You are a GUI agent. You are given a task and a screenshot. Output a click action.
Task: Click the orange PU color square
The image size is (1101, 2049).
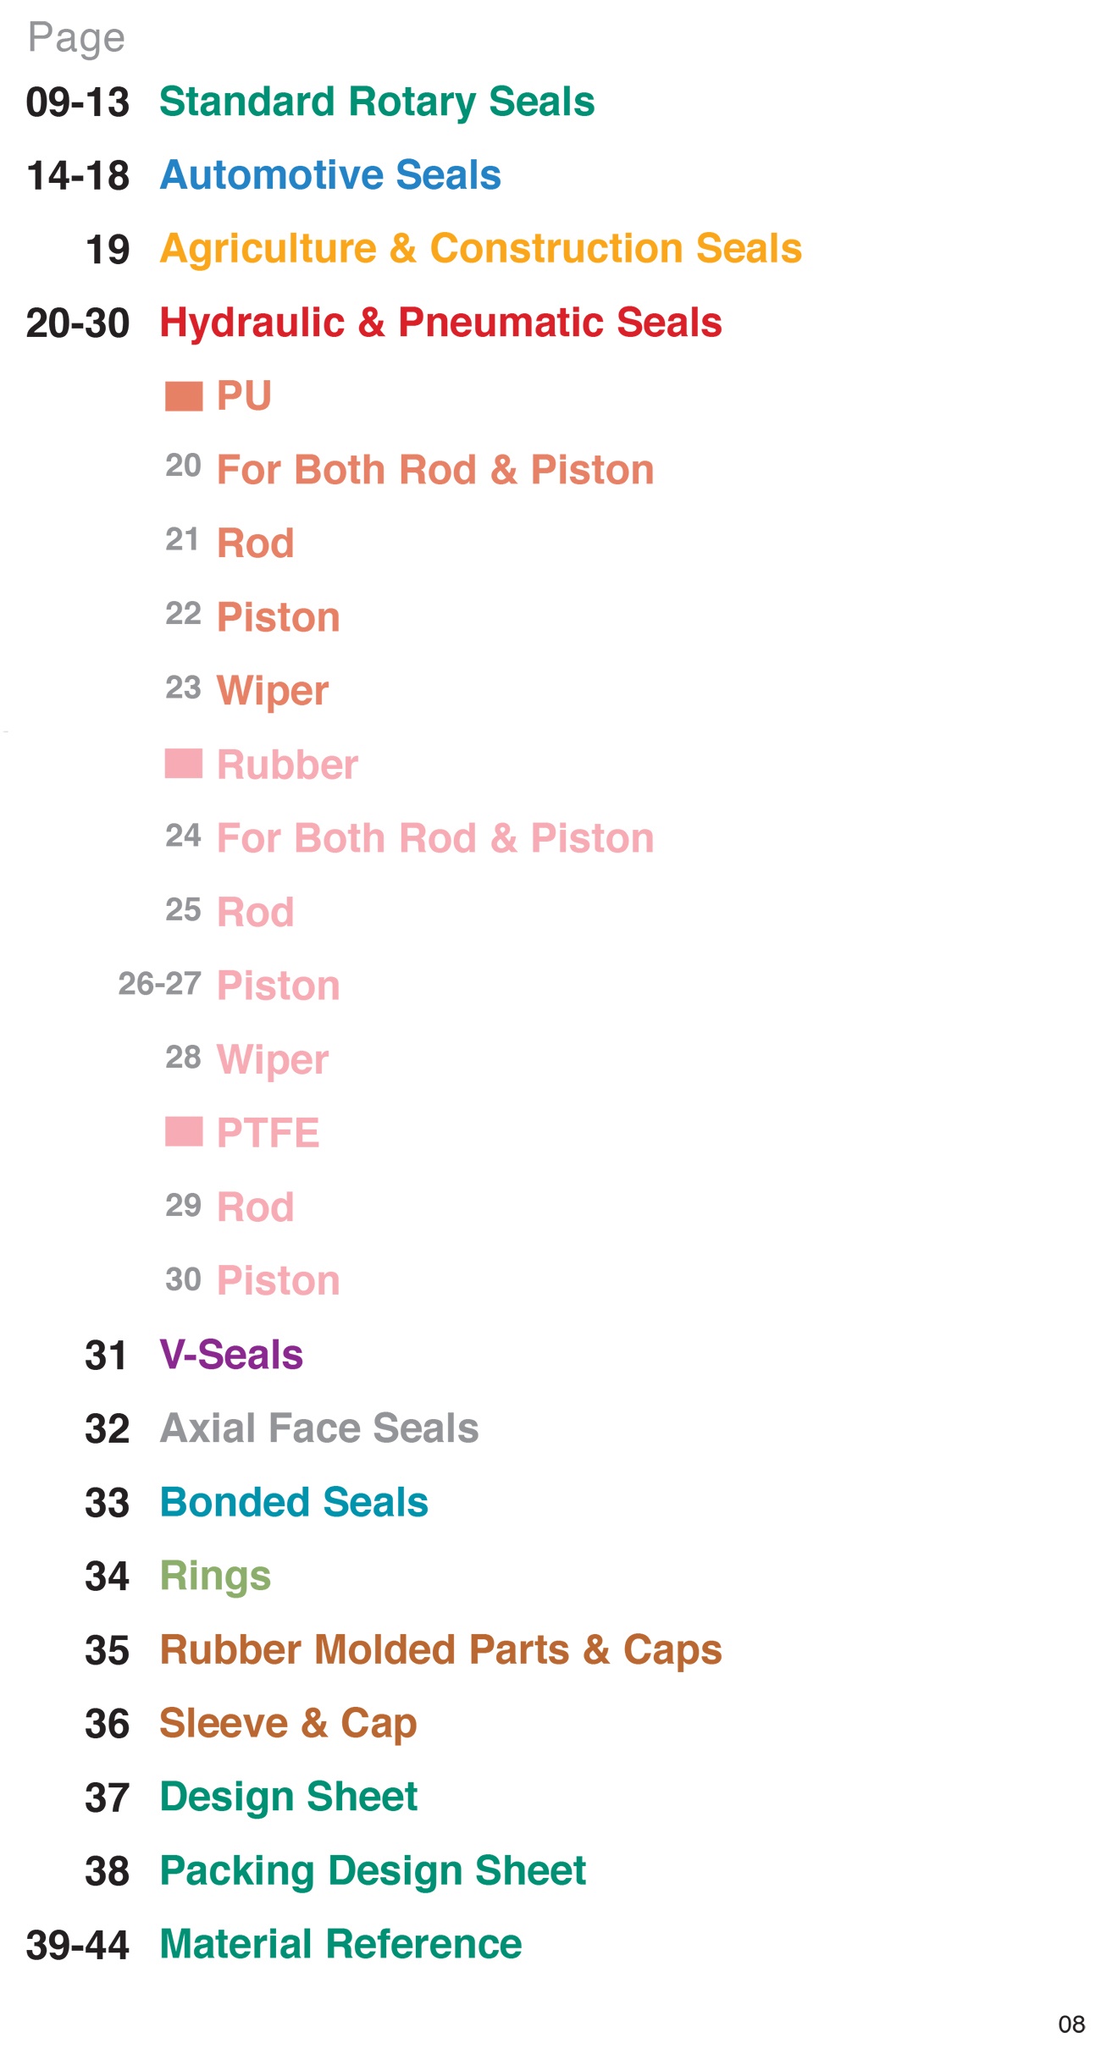[x=184, y=396]
